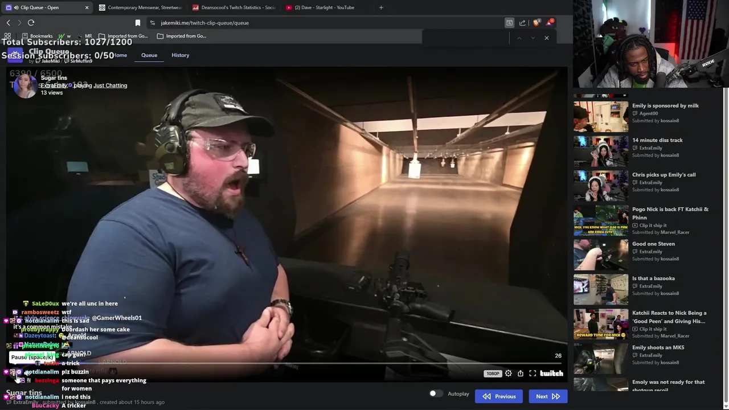The height and width of the screenshot is (410, 729).
Task: Click '14 minute diss track' title text
Action: point(657,140)
